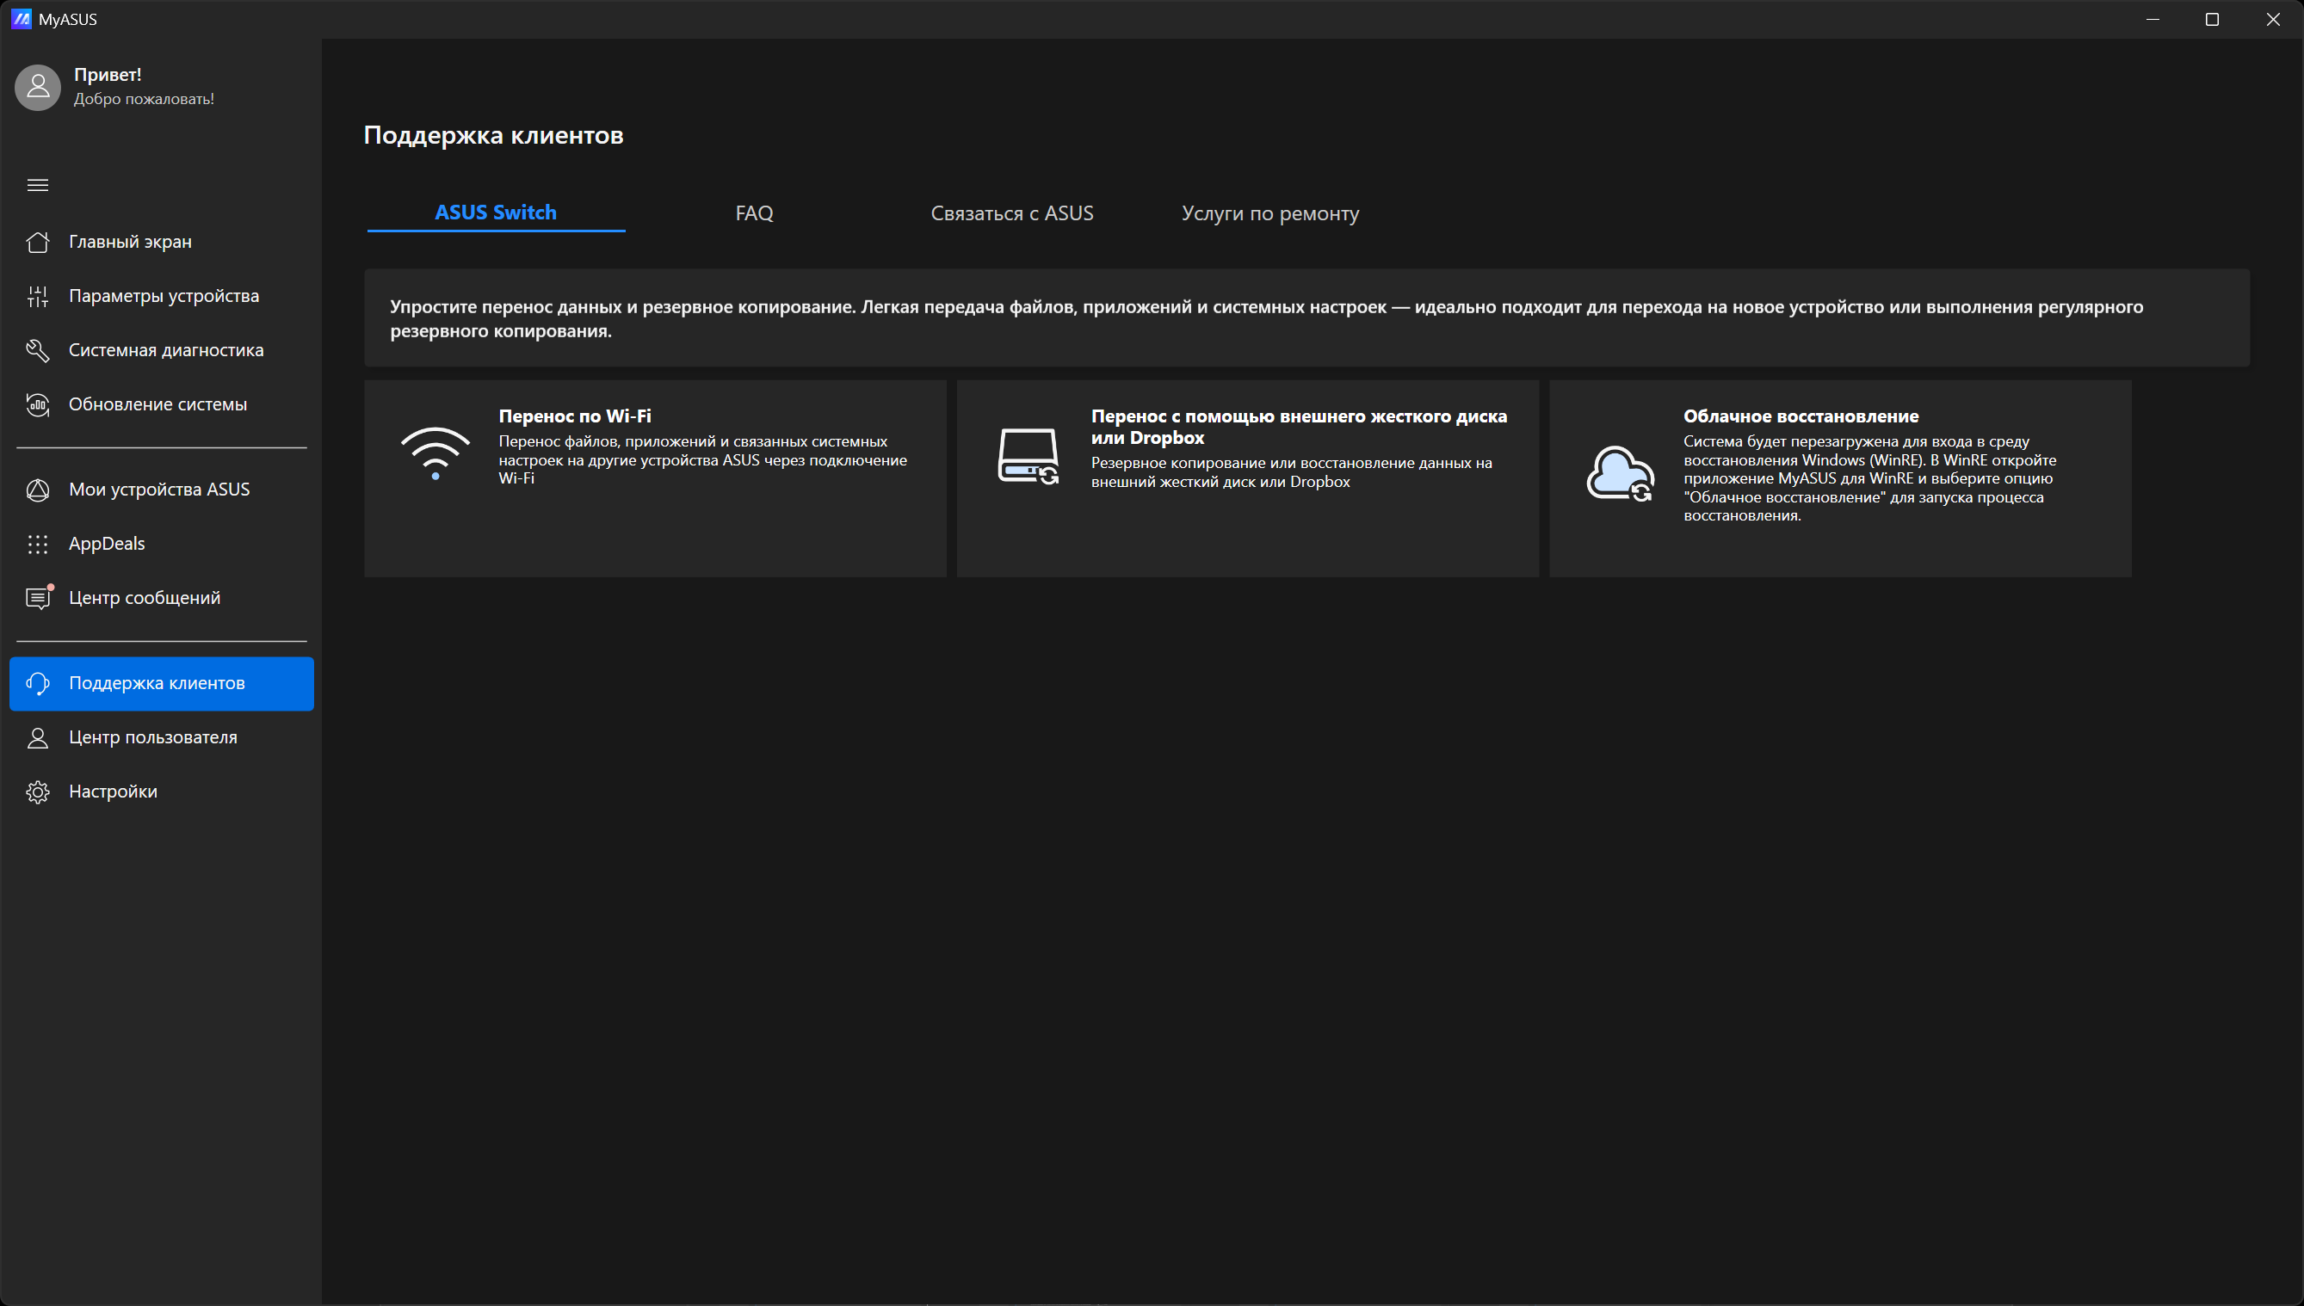This screenshot has width=2304, height=1306.
Task: Click the sliders icon for Параметры устройства
Action: point(38,296)
